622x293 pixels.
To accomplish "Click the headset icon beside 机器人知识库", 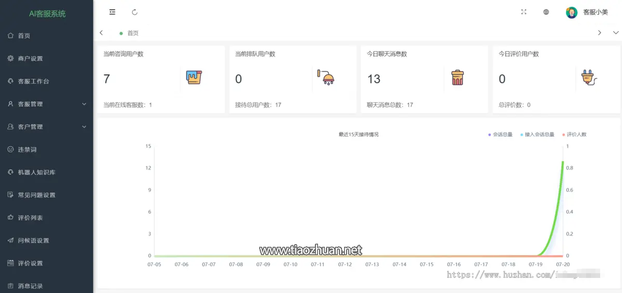I will 11,172.
